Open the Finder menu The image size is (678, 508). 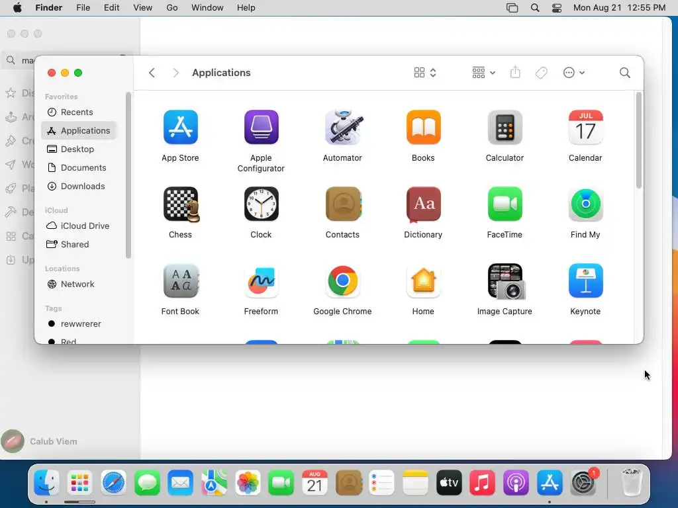pyautogui.click(x=48, y=8)
